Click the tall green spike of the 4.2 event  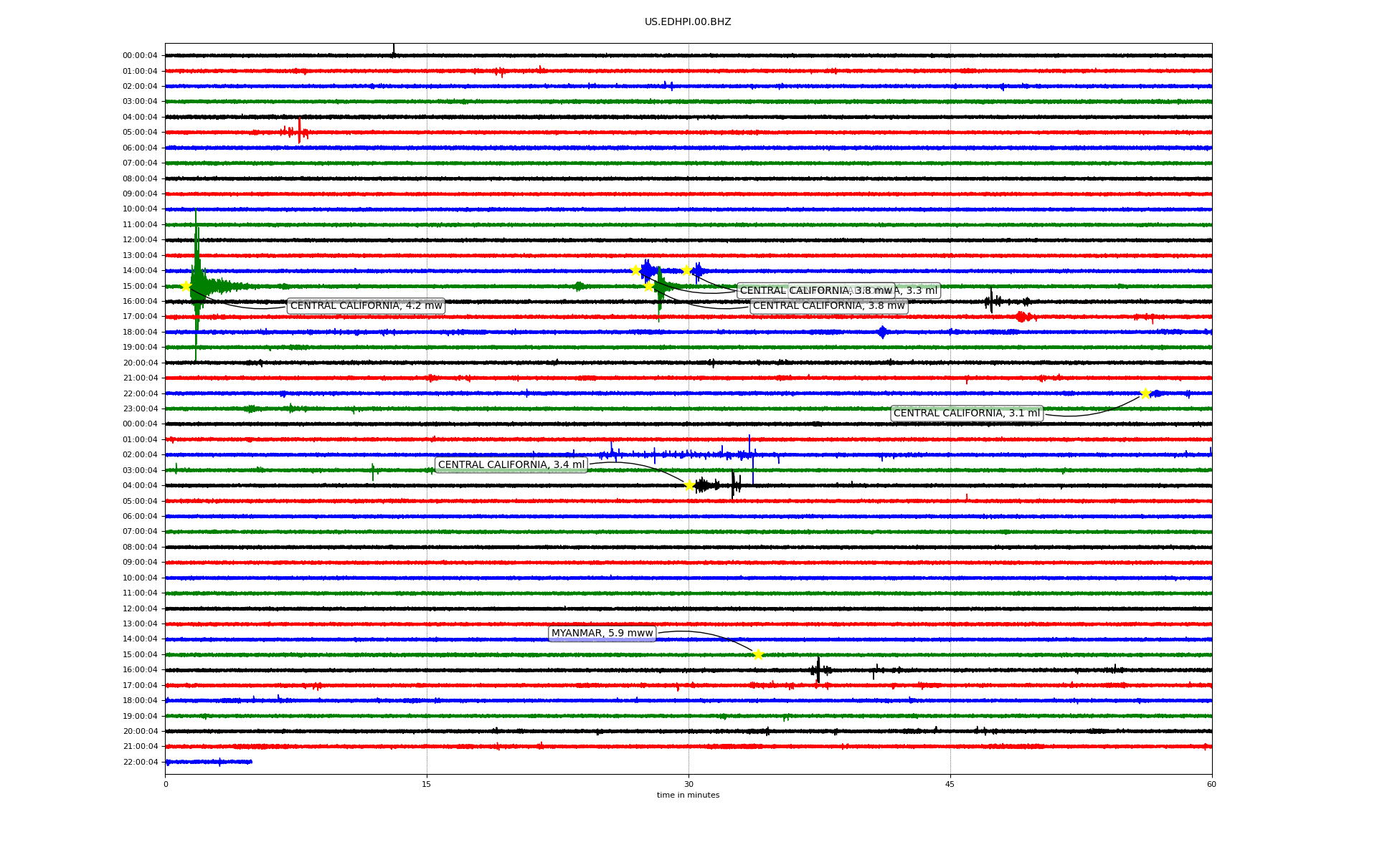196,244
